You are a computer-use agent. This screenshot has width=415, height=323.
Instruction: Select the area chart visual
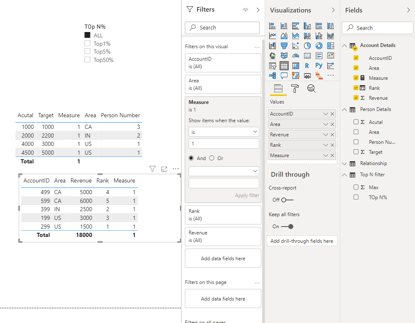click(284, 36)
